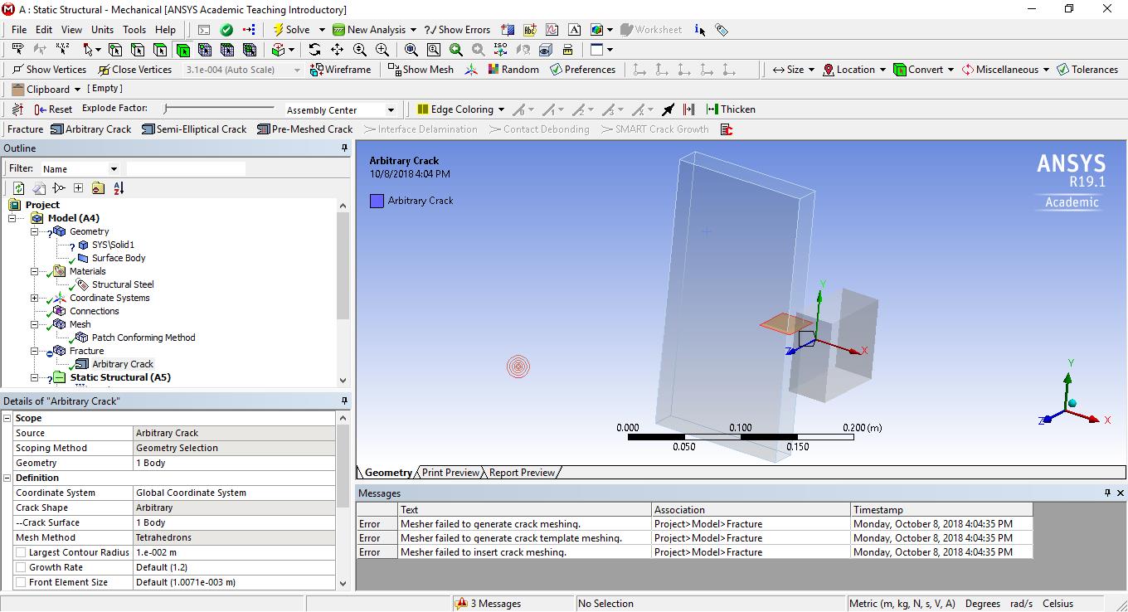Click Show Errors button
1128x612 pixels.
pyautogui.click(x=457, y=29)
